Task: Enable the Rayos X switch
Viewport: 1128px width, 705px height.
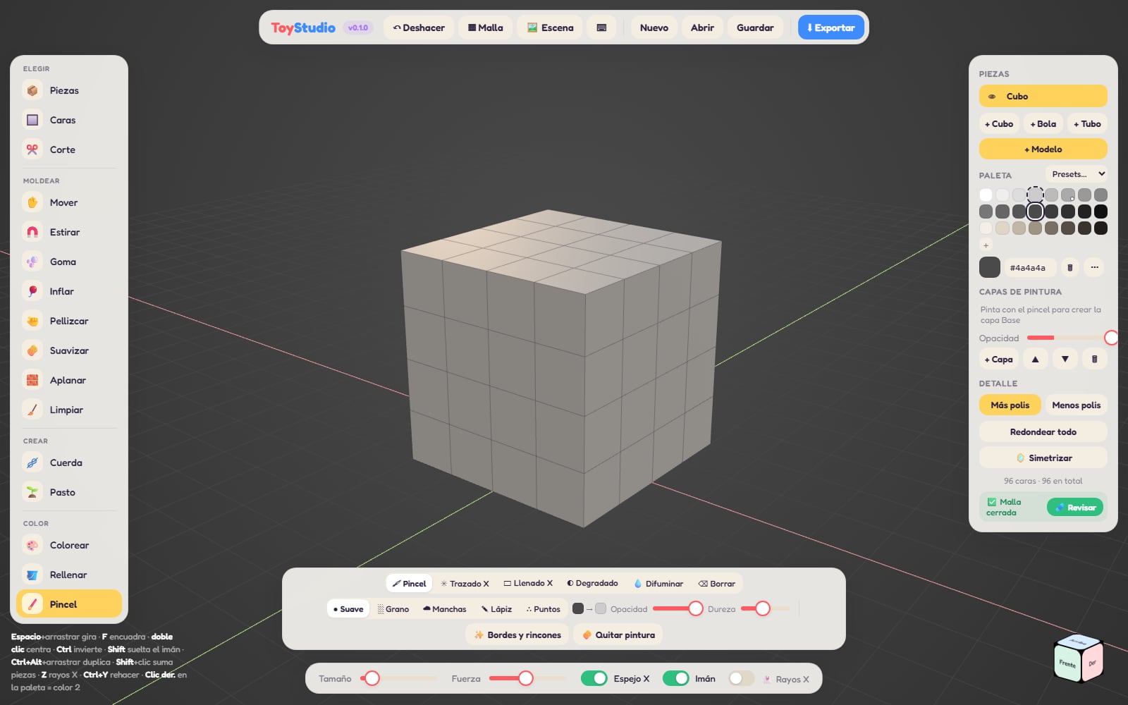Action: [742, 678]
